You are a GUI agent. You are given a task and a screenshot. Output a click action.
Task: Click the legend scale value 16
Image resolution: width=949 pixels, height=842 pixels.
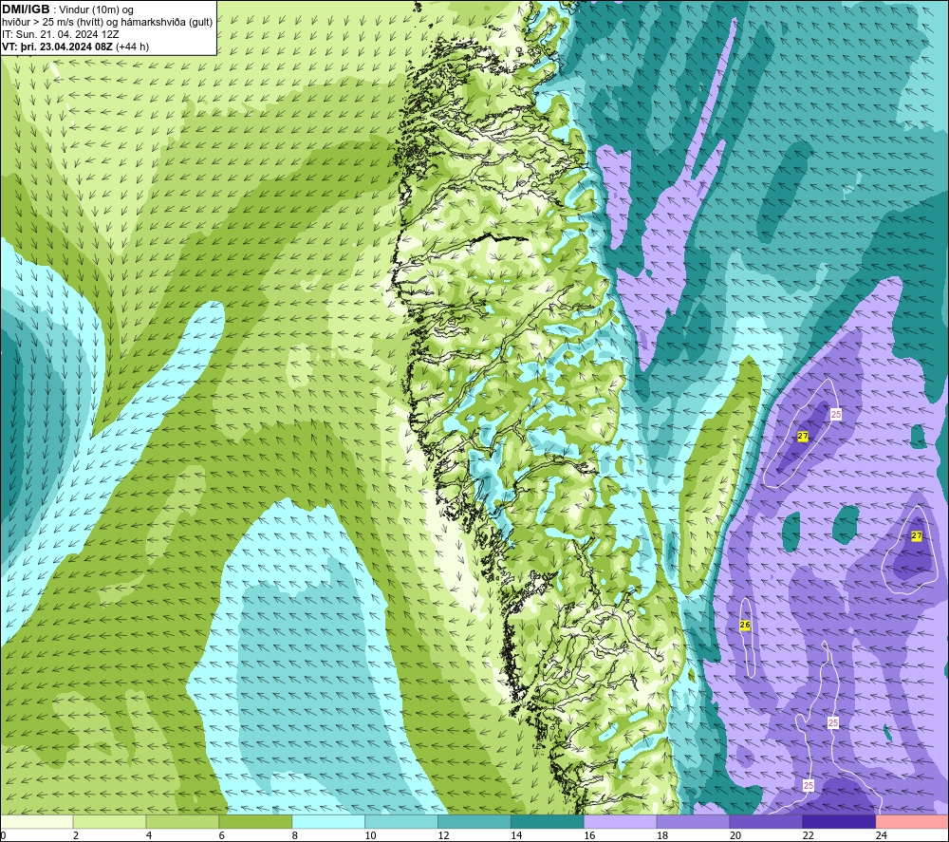coord(589,836)
